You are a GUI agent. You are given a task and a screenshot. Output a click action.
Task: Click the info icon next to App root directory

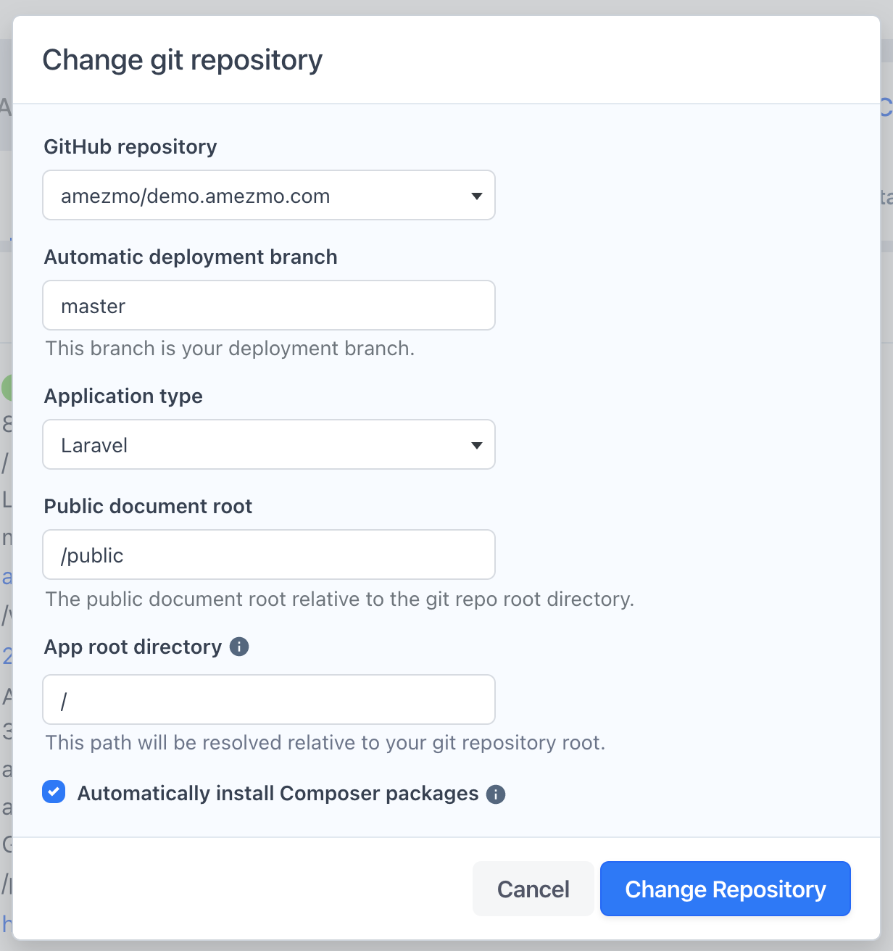pyautogui.click(x=239, y=647)
